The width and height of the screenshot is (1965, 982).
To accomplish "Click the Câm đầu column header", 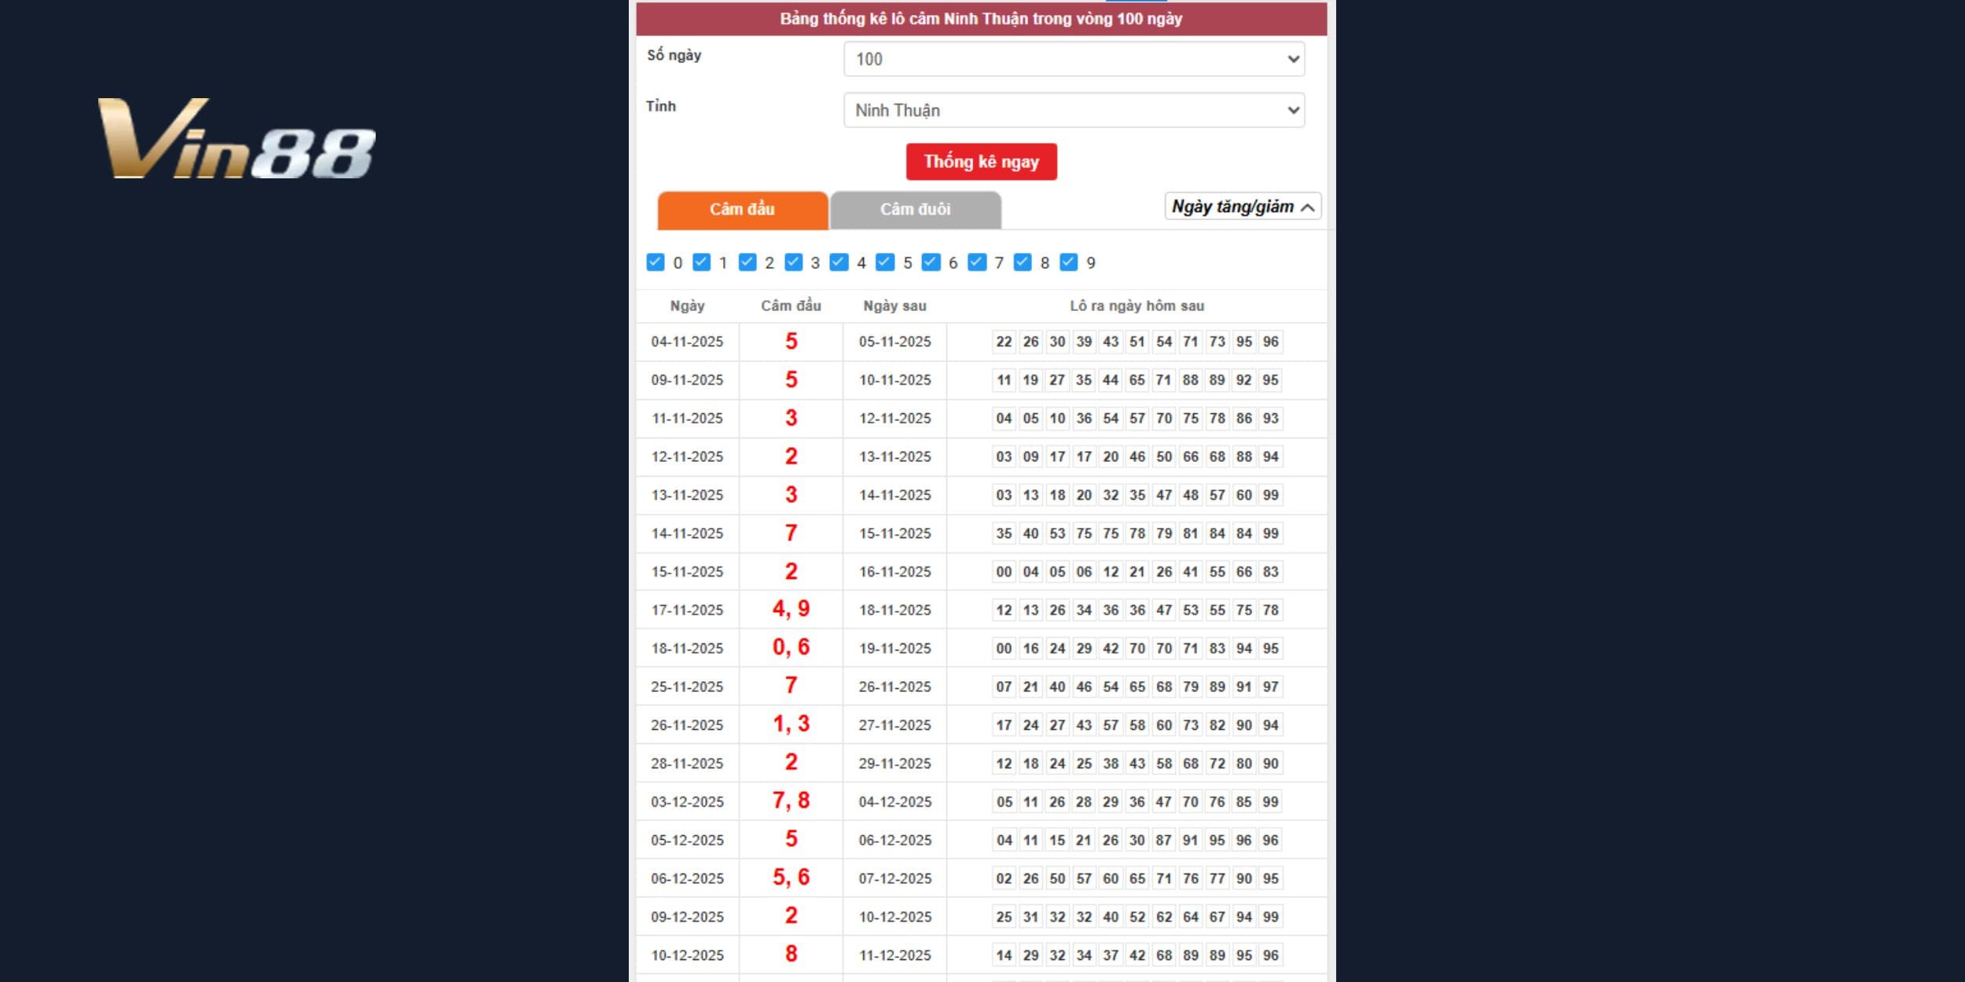I will (x=791, y=306).
